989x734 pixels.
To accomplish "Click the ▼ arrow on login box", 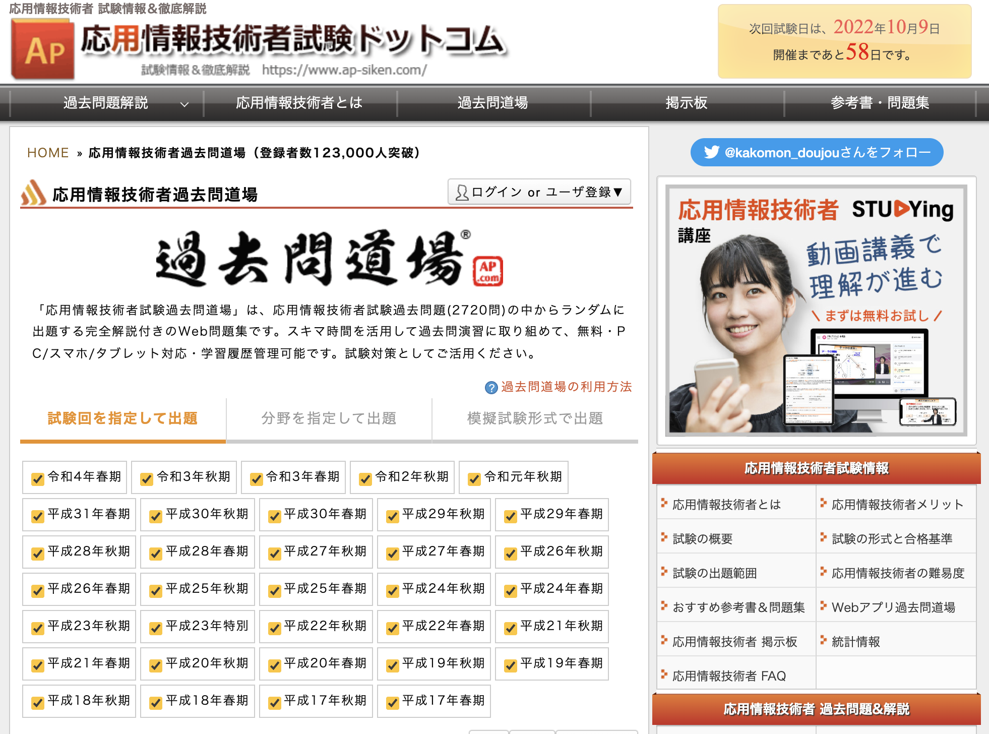I will click(x=618, y=192).
